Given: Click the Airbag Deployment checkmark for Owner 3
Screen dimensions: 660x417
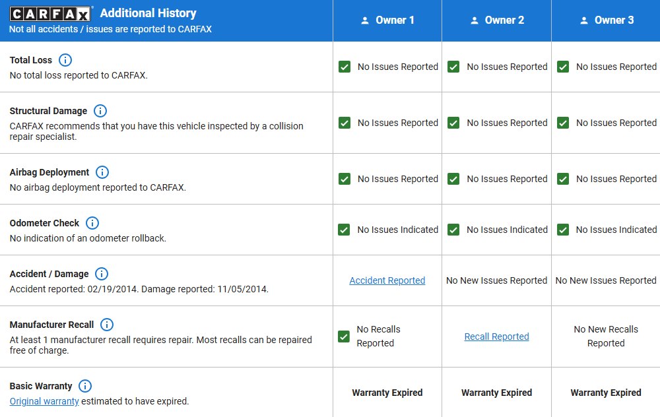Looking at the screenshot, I should [x=563, y=179].
